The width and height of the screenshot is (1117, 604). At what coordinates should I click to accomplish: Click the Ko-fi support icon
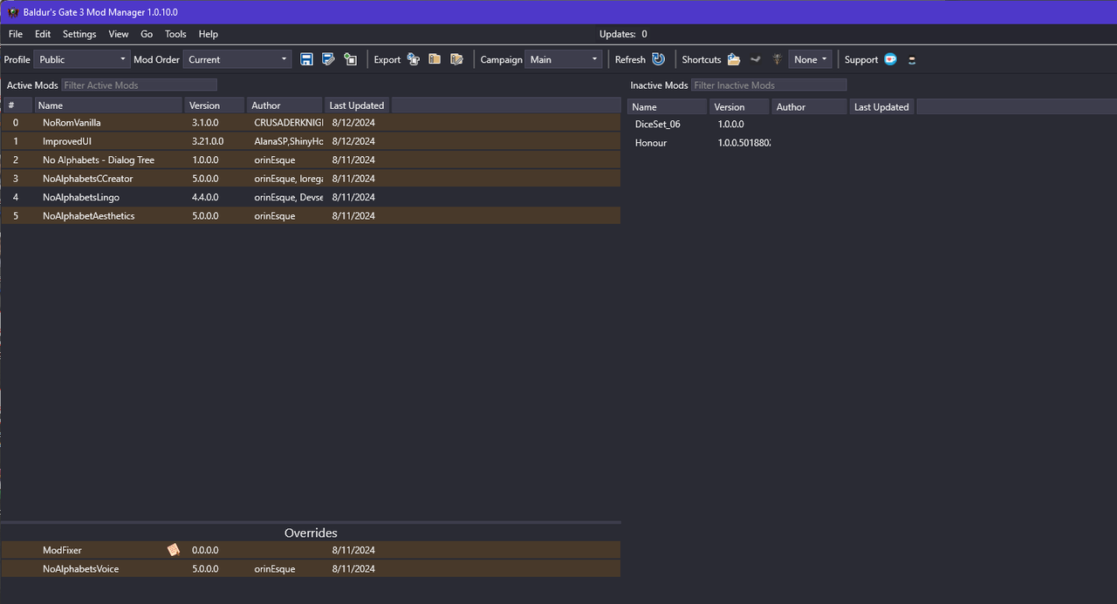coord(890,59)
